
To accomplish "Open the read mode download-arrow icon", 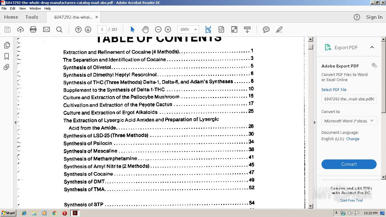I will click(x=247, y=30).
